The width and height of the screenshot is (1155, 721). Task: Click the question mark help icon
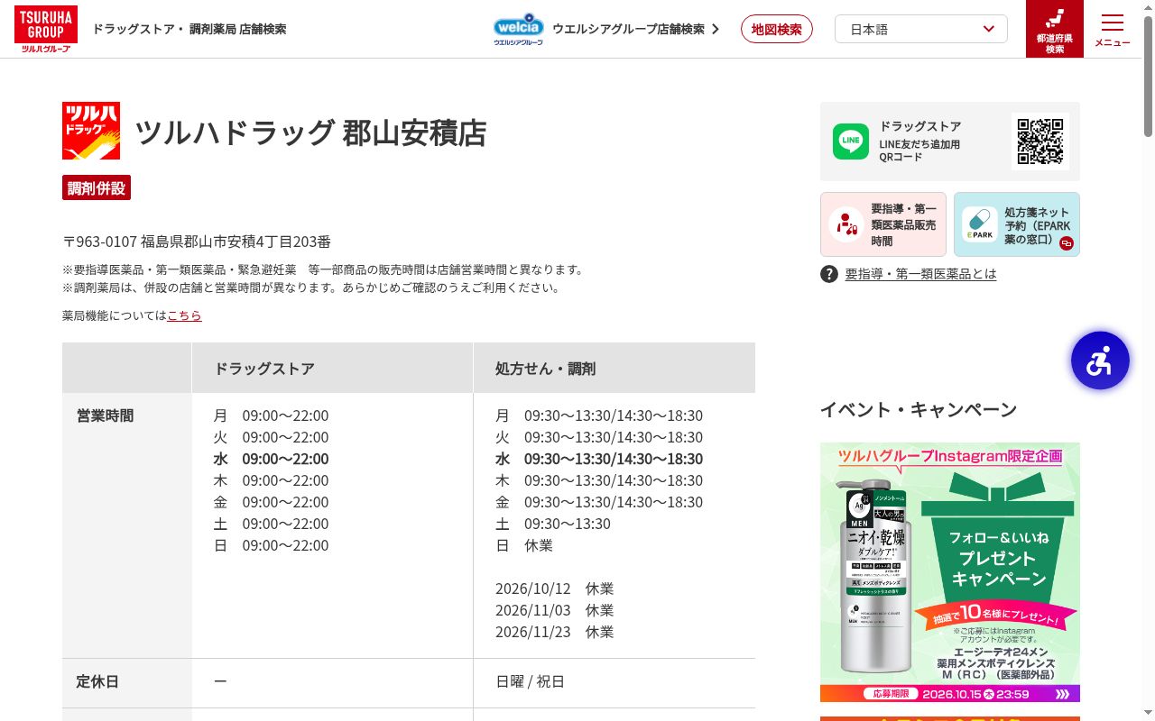point(829,274)
